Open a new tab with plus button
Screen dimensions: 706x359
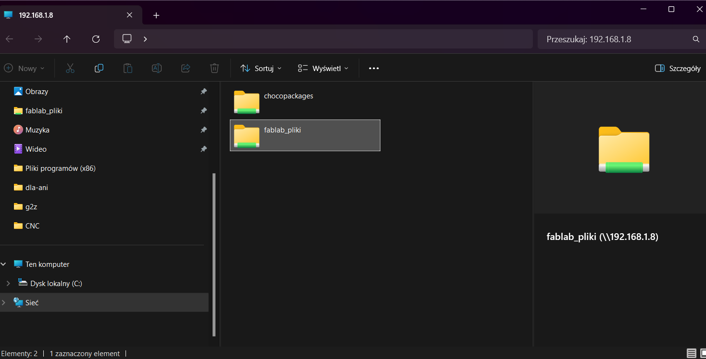[x=156, y=15]
